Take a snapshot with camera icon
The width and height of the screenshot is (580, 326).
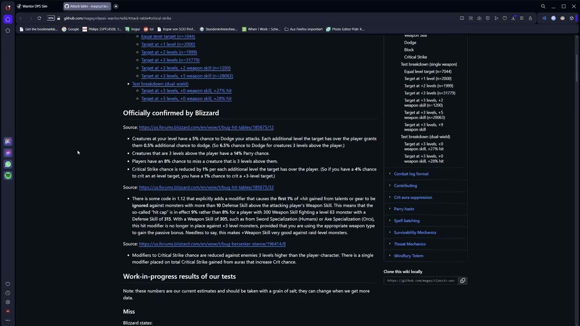pos(479,18)
